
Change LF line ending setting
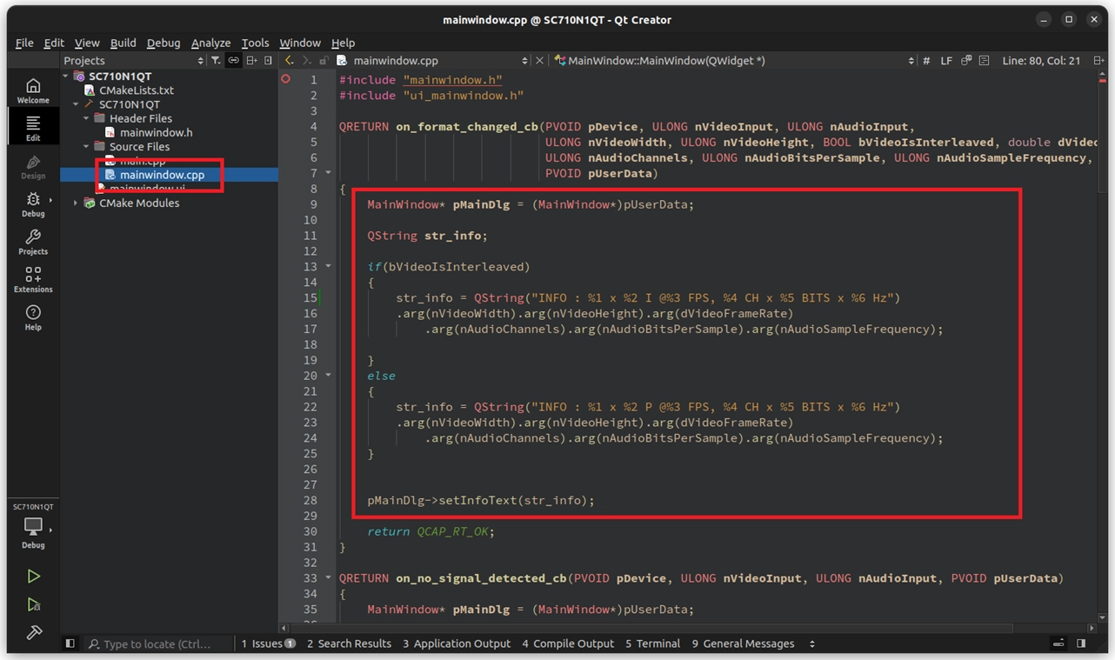946,60
